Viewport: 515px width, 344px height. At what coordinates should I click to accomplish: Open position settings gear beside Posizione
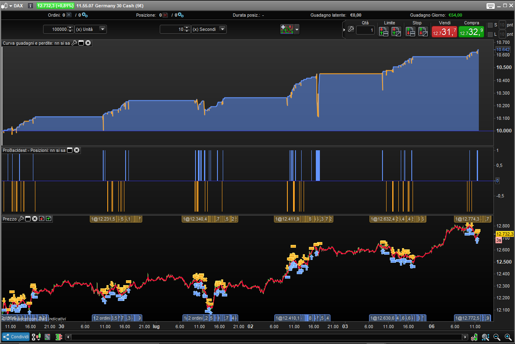[x=181, y=15]
